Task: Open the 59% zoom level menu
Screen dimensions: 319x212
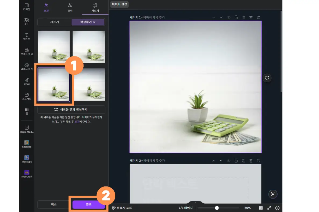Action: [x=248, y=208]
